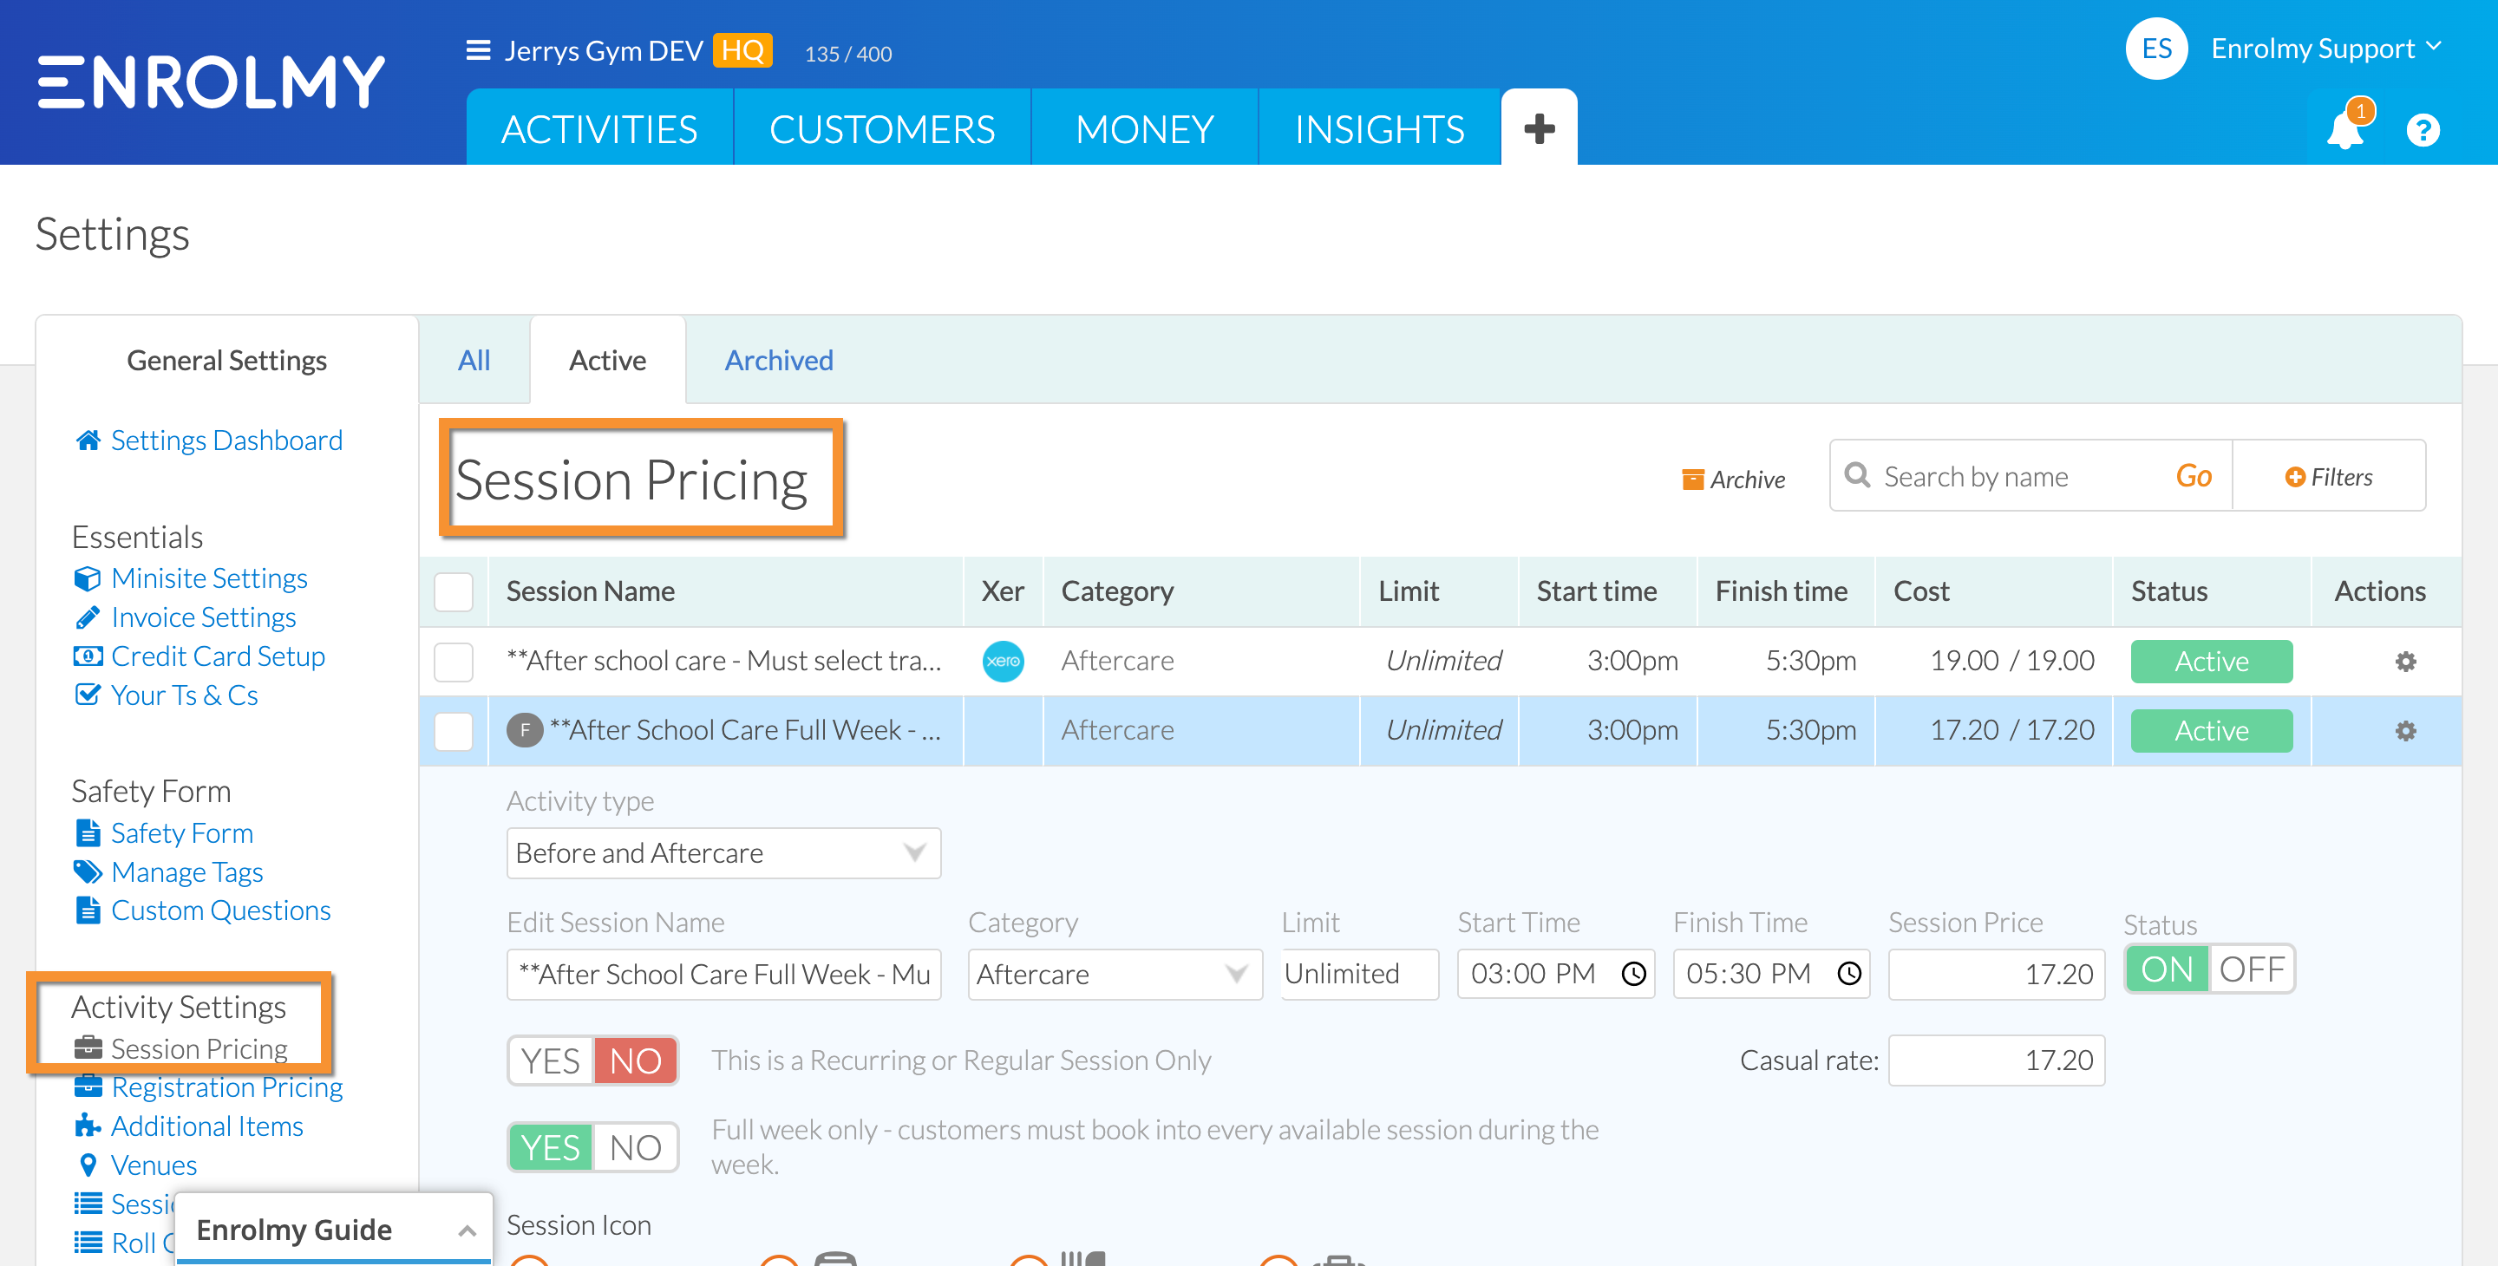Image resolution: width=2498 pixels, height=1266 pixels.
Task: Set Recurring Session Only to NO
Action: [635, 1060]
